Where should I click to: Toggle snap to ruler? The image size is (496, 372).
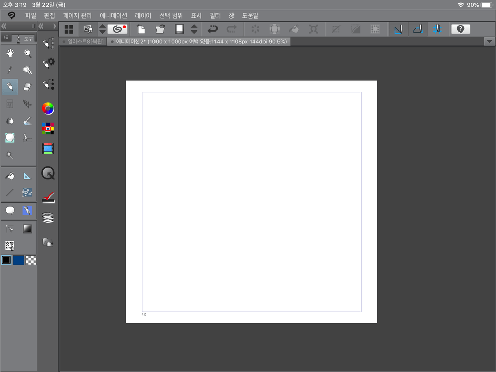397,29
